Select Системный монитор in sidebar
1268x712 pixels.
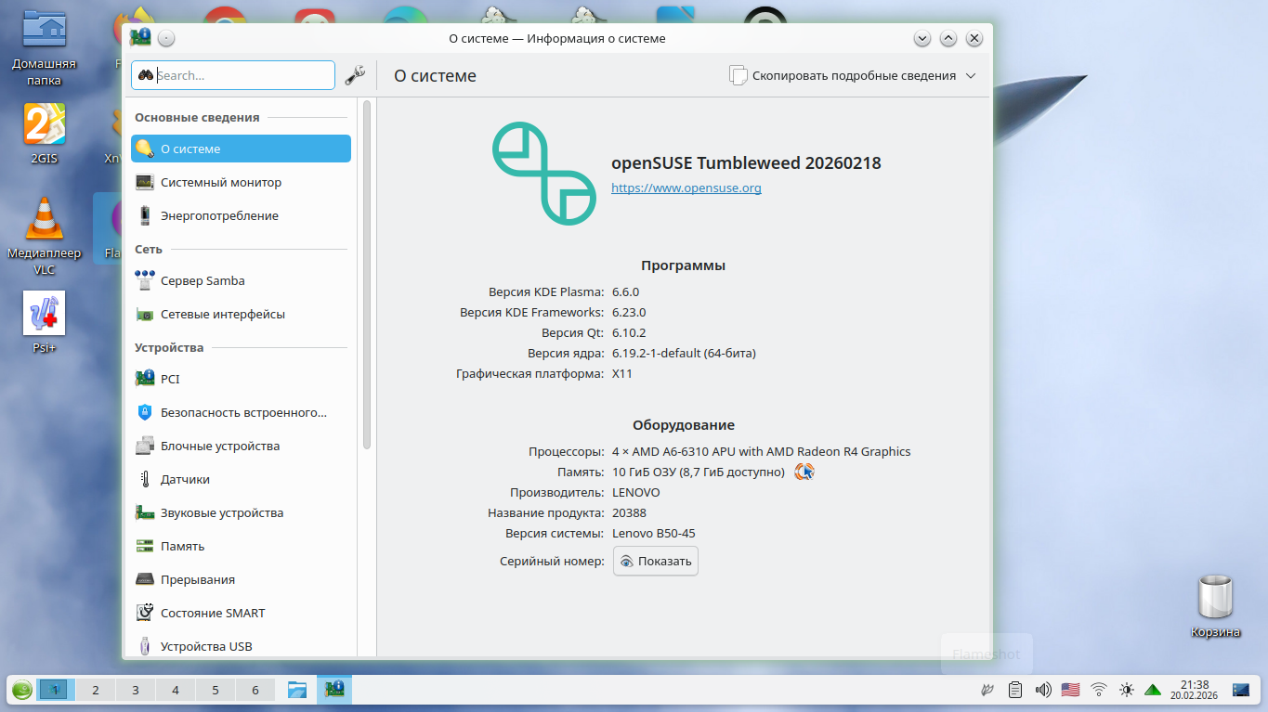[x=220, y=182]
